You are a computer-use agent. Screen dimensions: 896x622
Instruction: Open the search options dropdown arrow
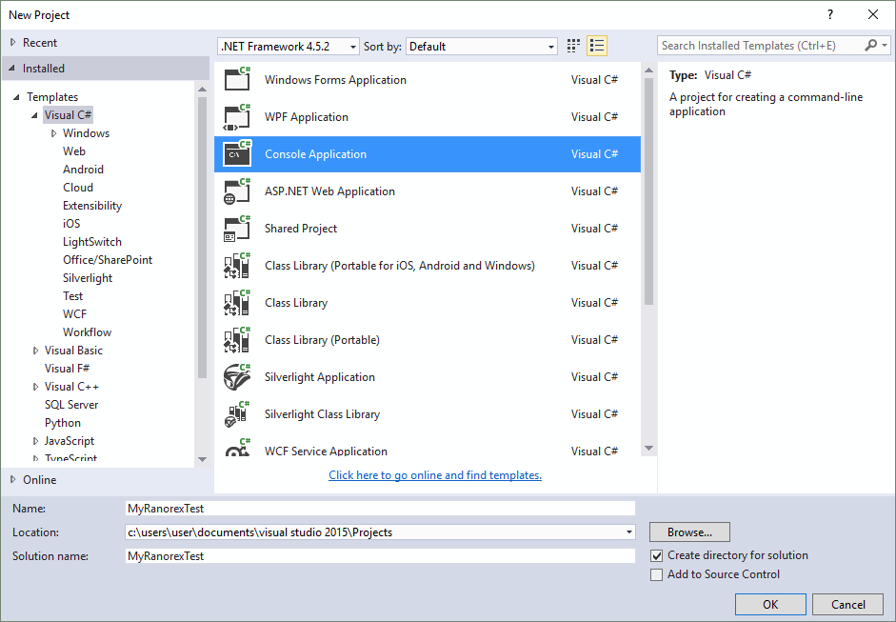click(x=885, y=45)
